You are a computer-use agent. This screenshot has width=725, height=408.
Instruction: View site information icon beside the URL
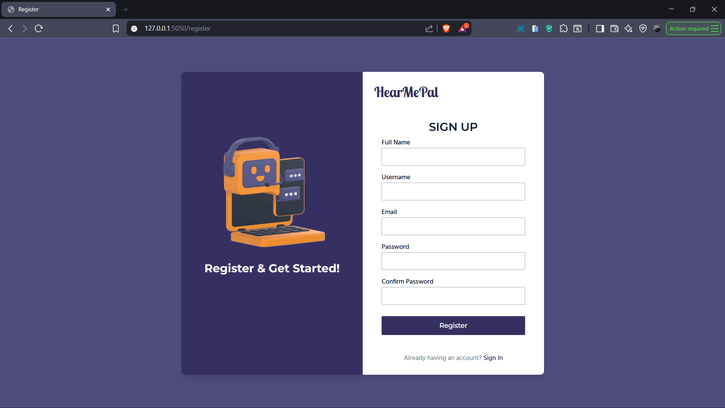pos(134,28)
